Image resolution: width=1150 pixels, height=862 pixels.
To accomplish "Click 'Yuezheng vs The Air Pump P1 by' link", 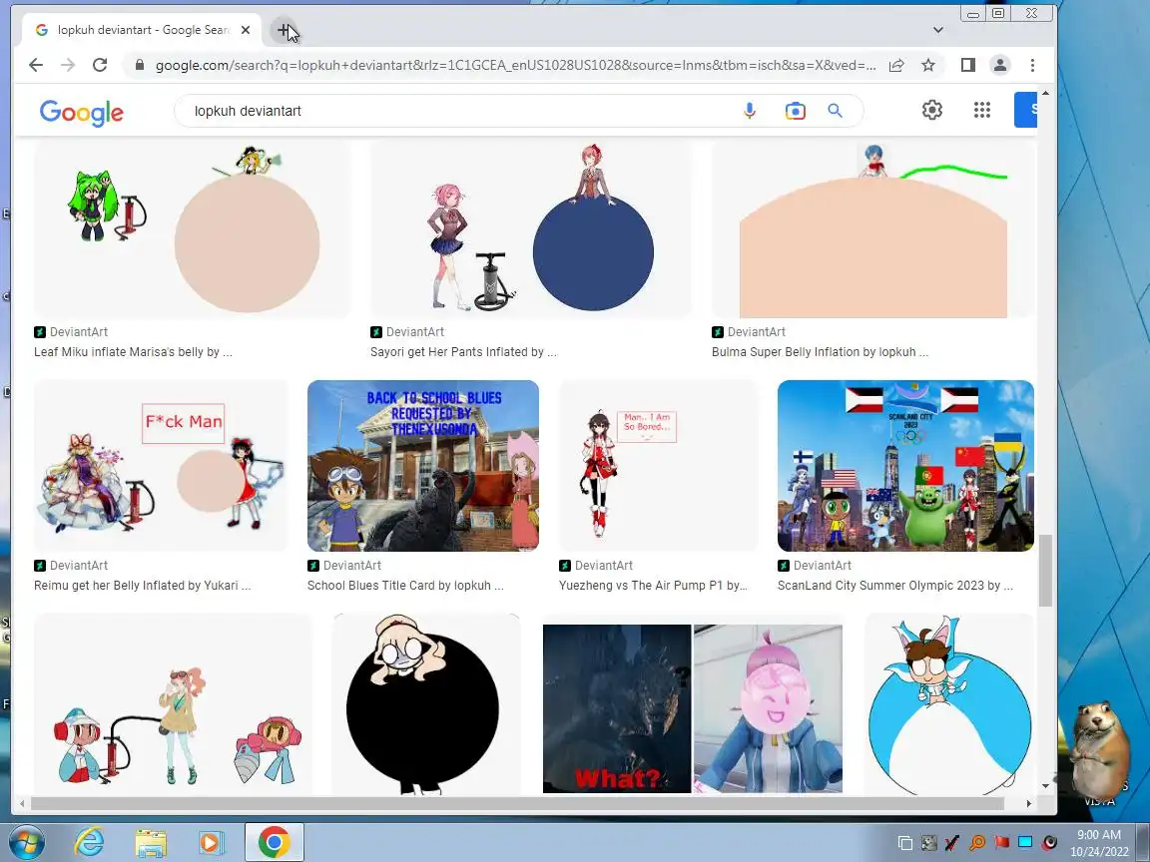I will pyautogui.click(x=653, y=586).
